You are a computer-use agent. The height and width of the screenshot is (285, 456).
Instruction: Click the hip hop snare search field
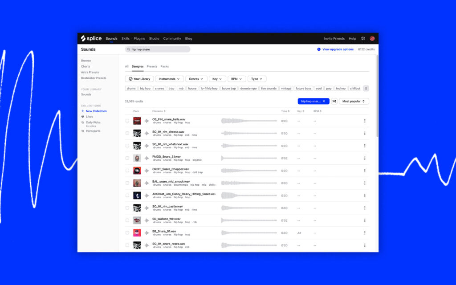[158, 49]
